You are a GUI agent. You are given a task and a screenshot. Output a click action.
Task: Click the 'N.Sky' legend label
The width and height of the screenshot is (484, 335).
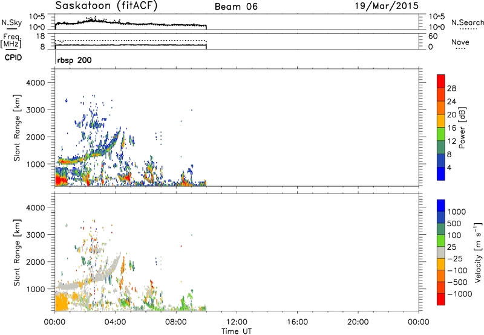[11, 22]
